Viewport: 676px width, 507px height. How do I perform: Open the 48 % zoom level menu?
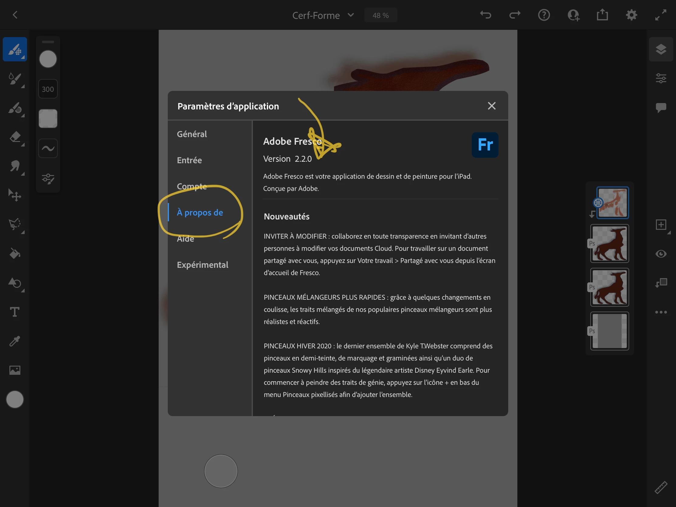pos(381,15)
